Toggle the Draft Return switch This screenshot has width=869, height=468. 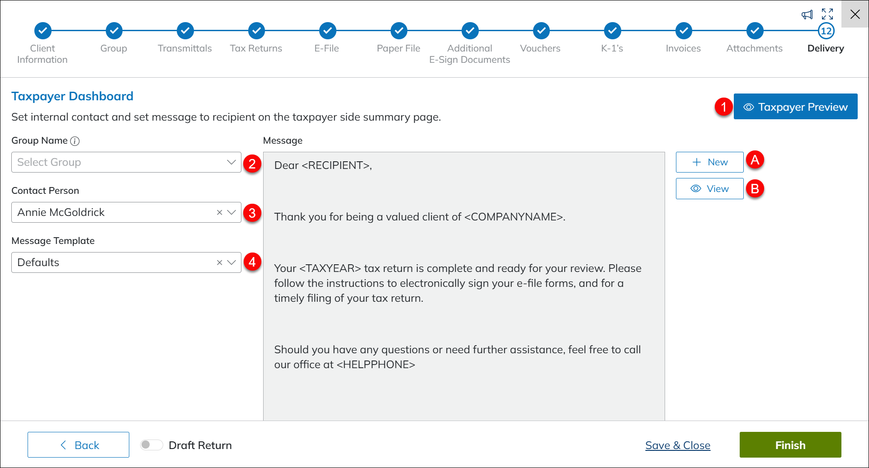pyautogui.click(x=151, y=445)
